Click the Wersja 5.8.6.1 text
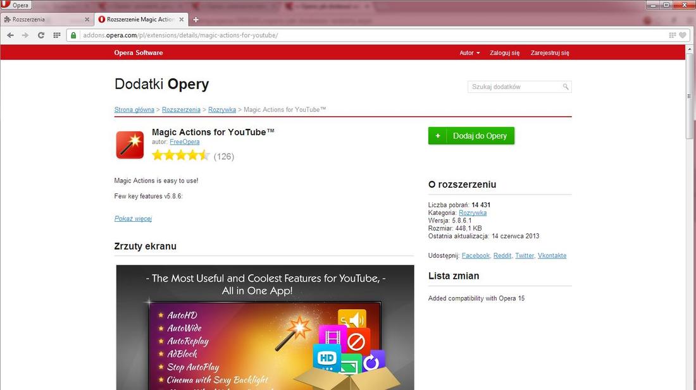 (x=450, y=220)
